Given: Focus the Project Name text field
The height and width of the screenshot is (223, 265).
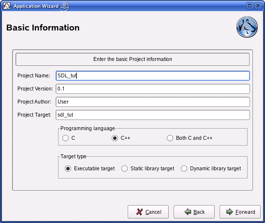Looking at the screenshot, I should [x=153, y=75].
